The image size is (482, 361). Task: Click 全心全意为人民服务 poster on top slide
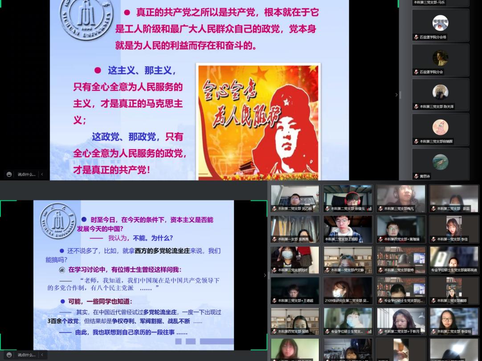tap(258, 121)
